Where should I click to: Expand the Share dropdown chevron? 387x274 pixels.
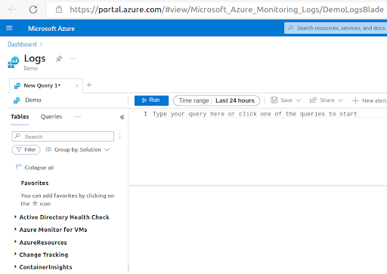tap(340, 100)
